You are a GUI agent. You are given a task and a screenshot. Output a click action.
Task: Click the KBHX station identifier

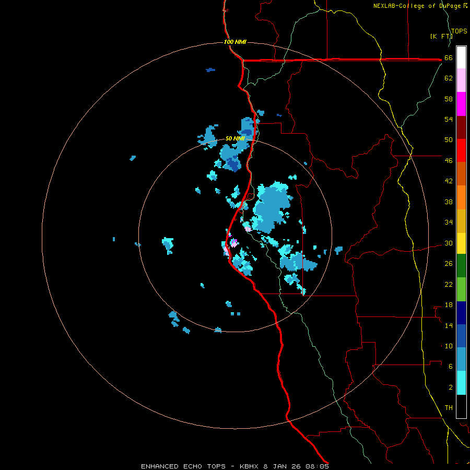click(x=249, y=466)
